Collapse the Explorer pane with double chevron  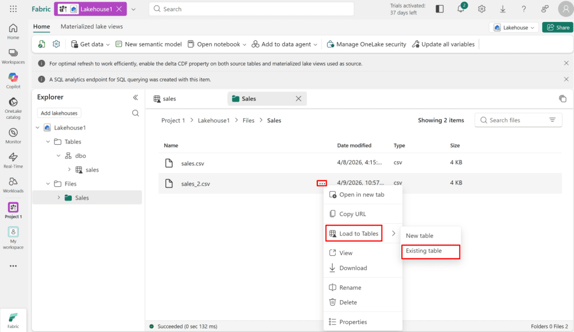click(x=135, y=97)
